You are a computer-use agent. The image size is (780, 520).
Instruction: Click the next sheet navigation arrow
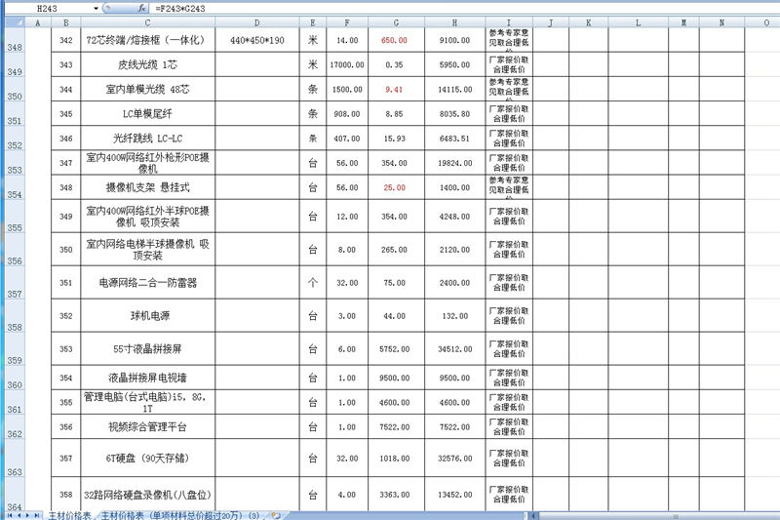(x=28, y=514)
